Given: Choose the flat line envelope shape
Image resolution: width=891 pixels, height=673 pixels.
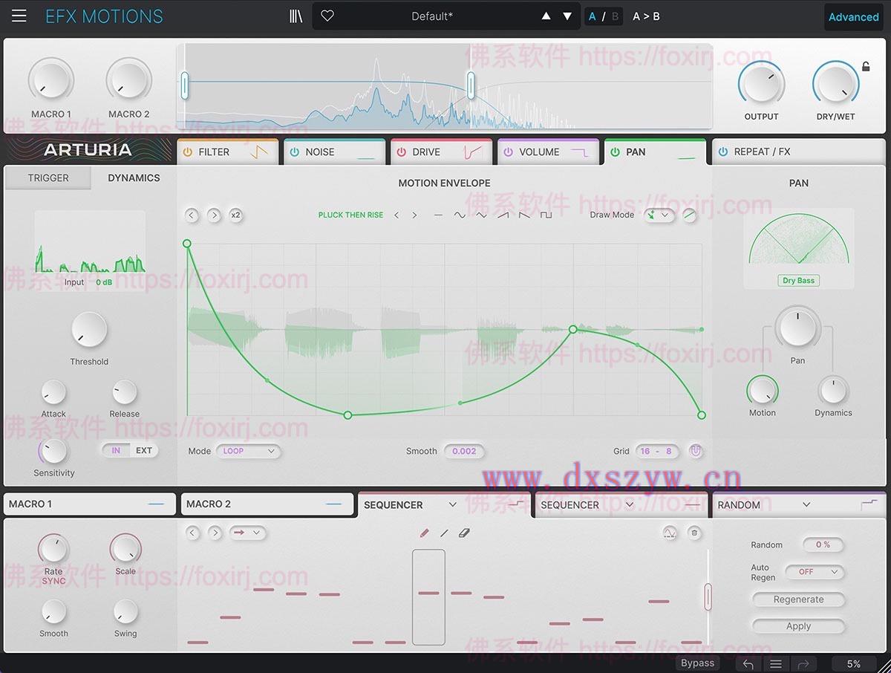Looking at the screenshot, I should (x=438, y=215).
